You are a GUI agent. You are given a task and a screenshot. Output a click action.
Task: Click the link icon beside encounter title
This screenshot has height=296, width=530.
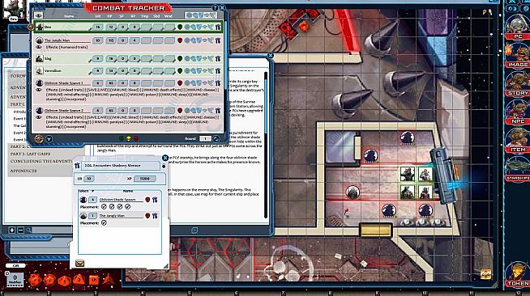(78, 166)
